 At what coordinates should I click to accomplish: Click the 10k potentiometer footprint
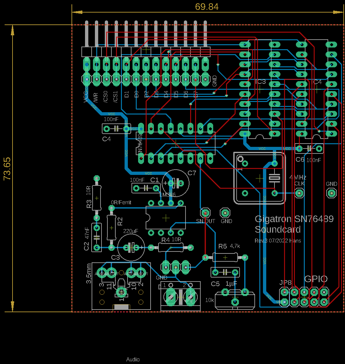coord(235,300)
